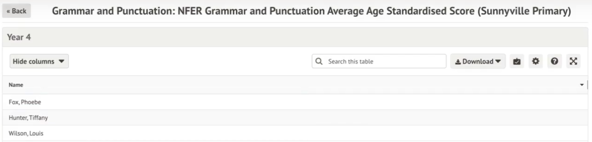This screenshot has width=592, height=142.
Task: Click the Grammar and Punctuation page title
Action: pyautogui.click(x=311, y=11)
